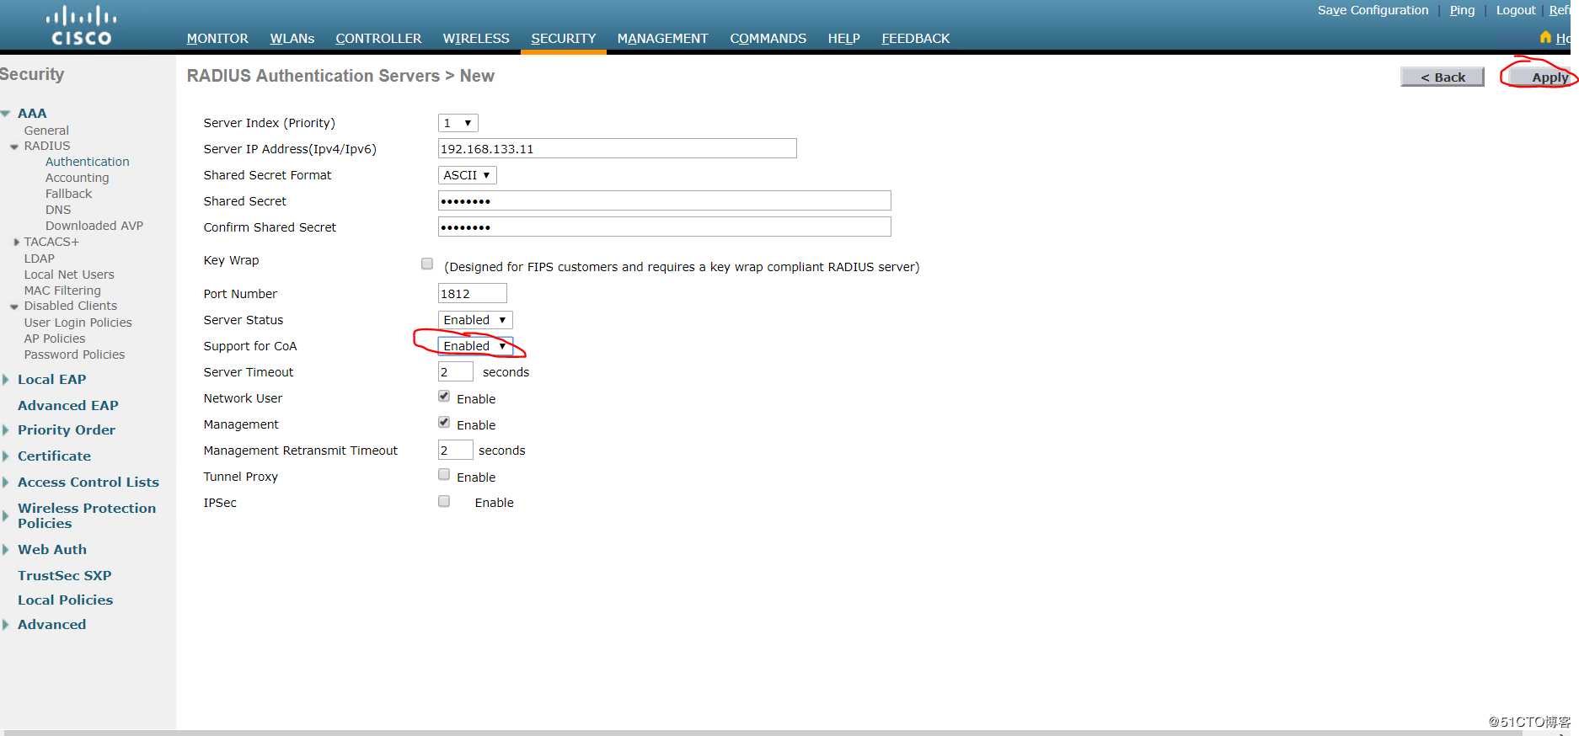Collapse the RADIUS tree arrow
Viewport: 1579px width, 736px height.
coord(14,147)
